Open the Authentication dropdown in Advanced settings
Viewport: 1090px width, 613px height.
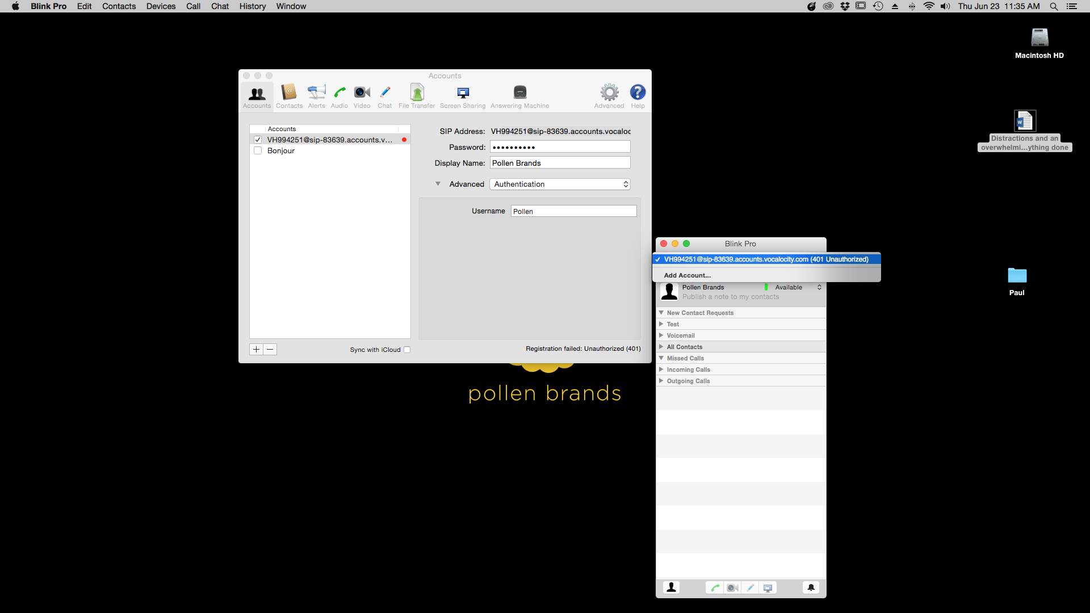coord(560,184)
